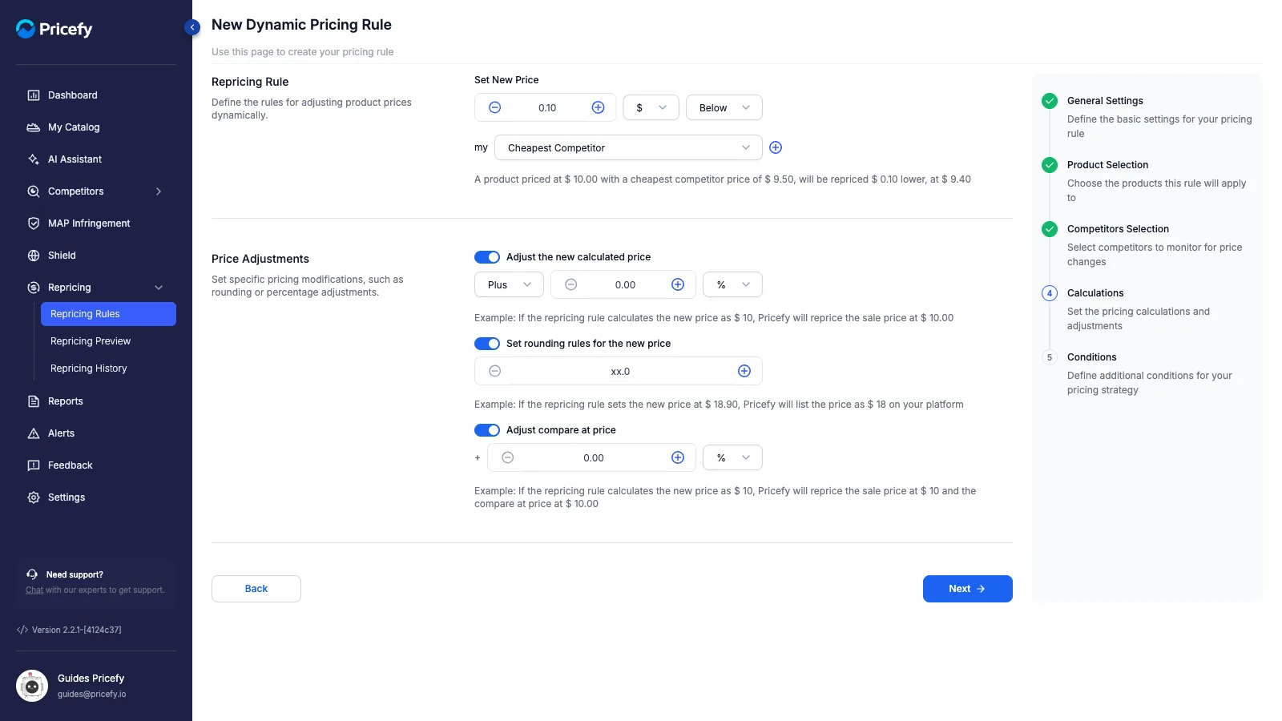Click the step 4 Calculations circle
The image size is (1282, 721).
pyautogui.click(x=1050, y=293)
